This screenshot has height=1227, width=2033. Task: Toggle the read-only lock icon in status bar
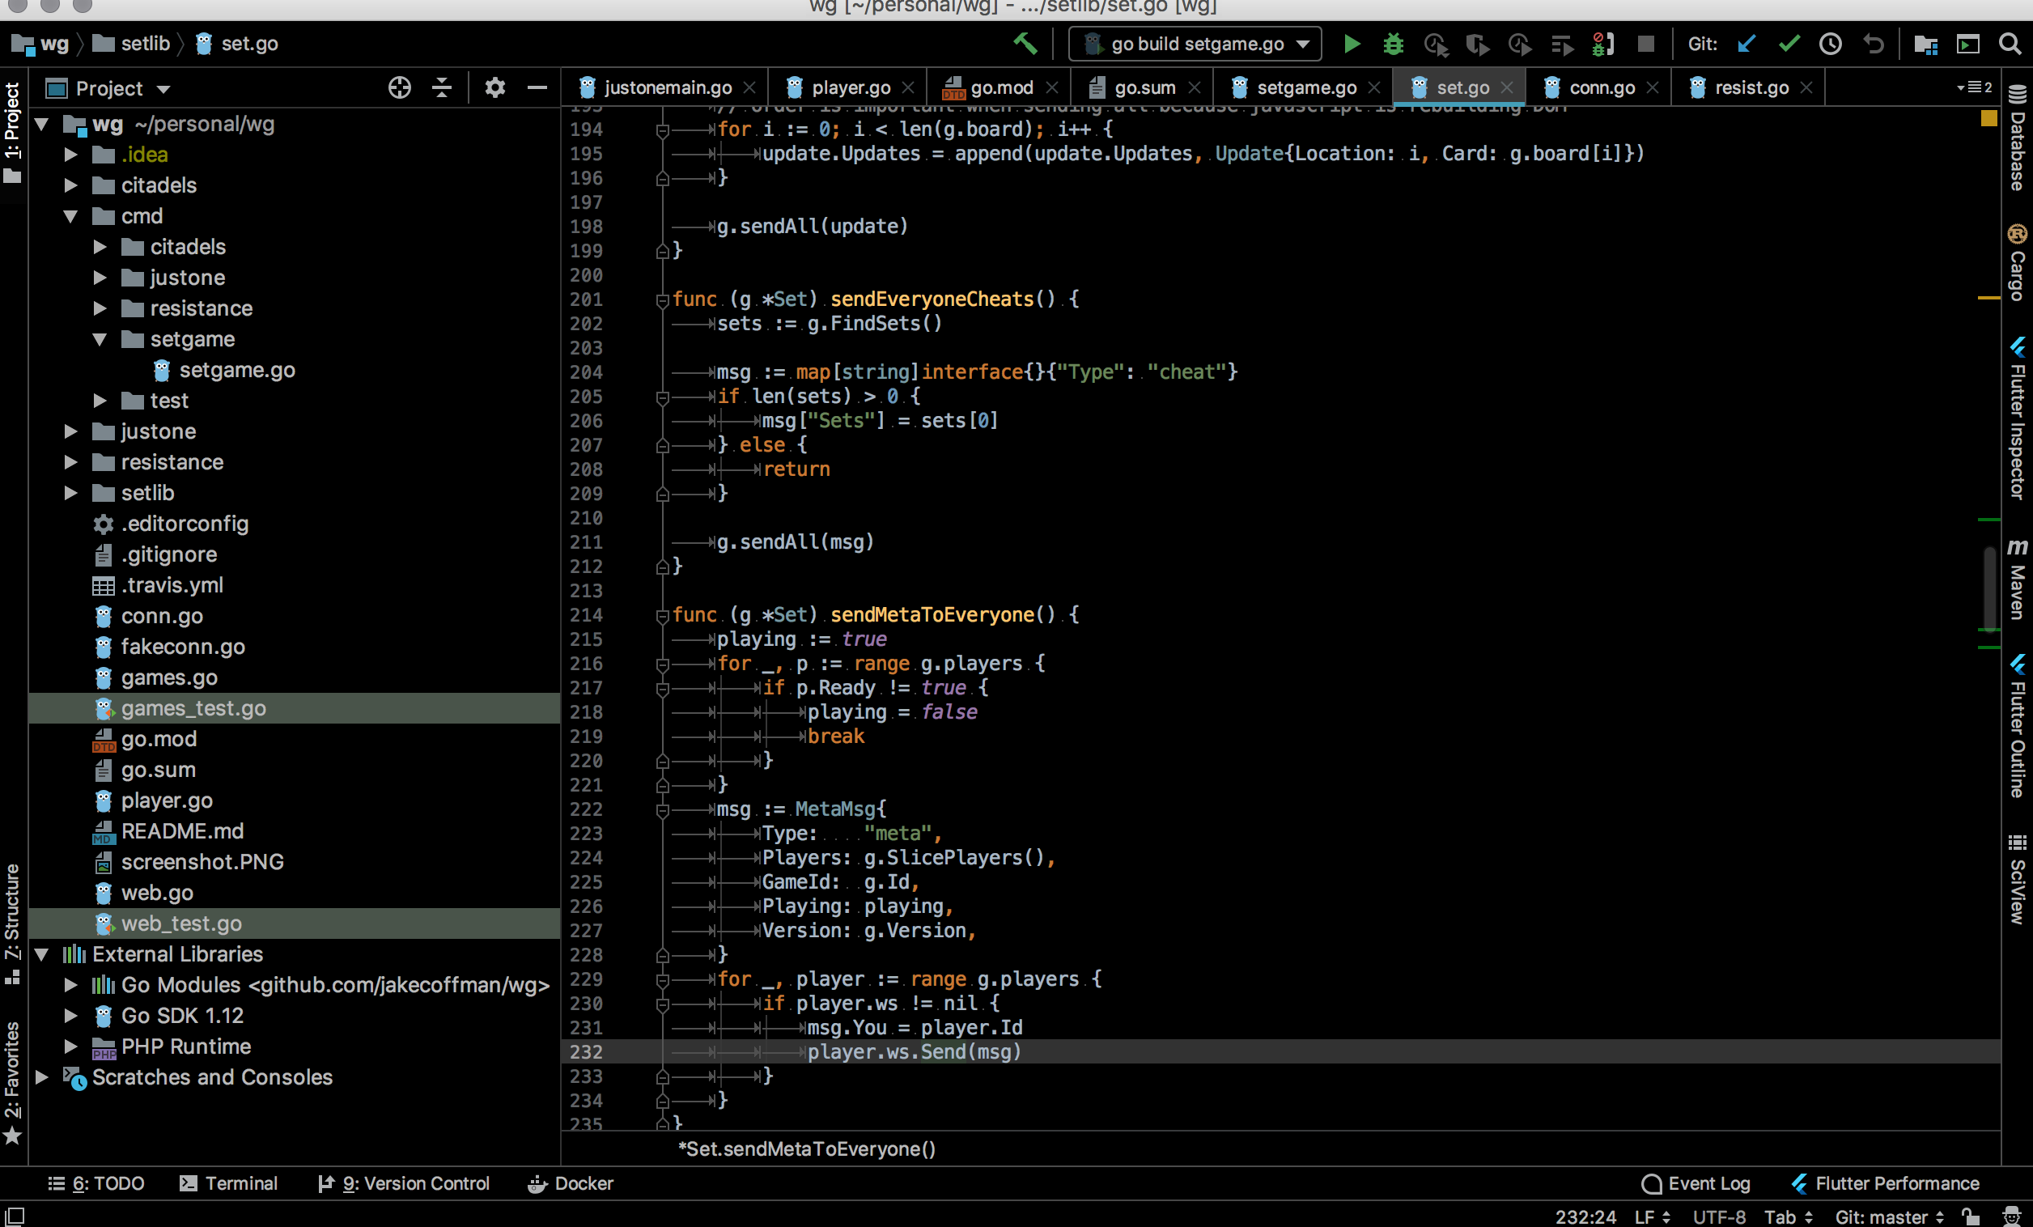click(x=1971, y=1216)
